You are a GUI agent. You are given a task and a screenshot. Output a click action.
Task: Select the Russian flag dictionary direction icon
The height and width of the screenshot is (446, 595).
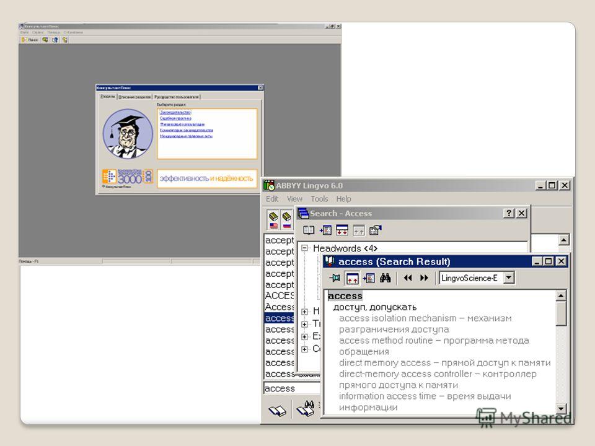287,221
